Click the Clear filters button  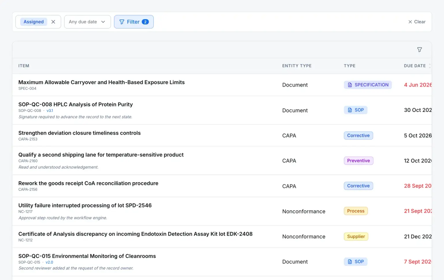pos(417,22)
